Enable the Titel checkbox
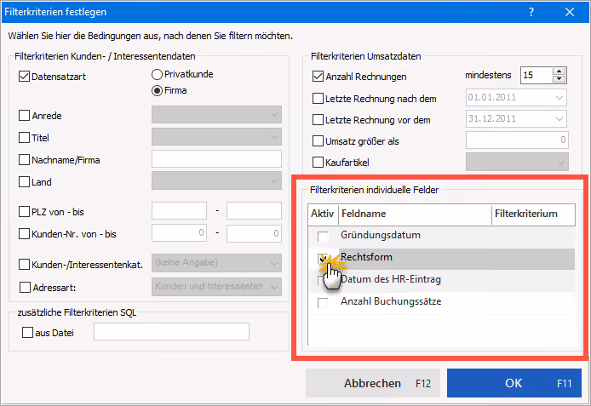This screenshot has width=591, height=406. (24, 138)
